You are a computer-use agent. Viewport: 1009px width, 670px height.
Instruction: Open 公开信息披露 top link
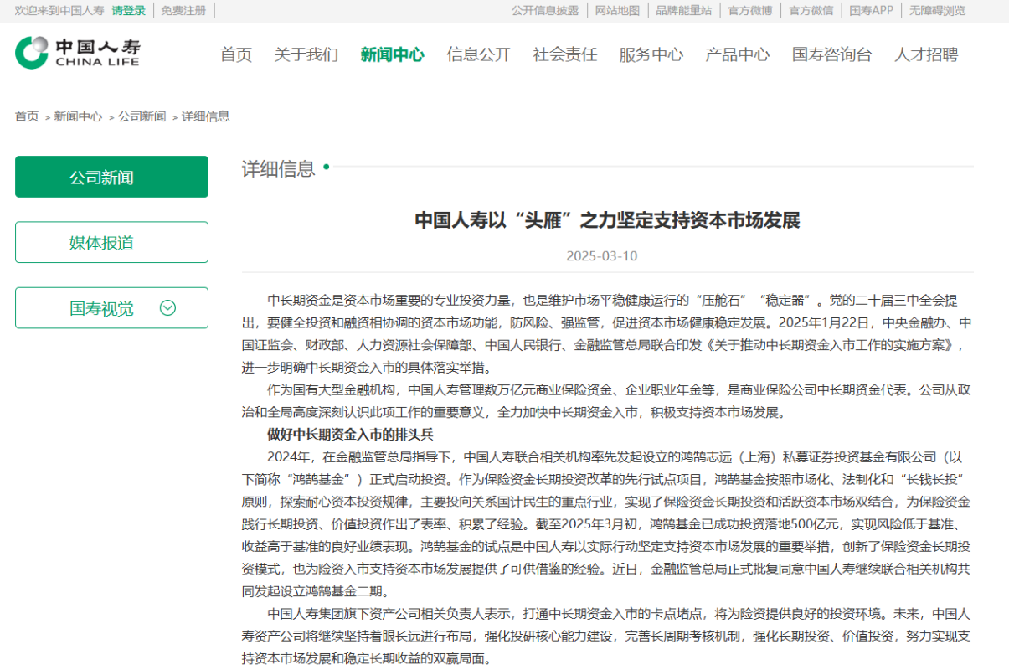pyautogui.click(x=544, y=11)
